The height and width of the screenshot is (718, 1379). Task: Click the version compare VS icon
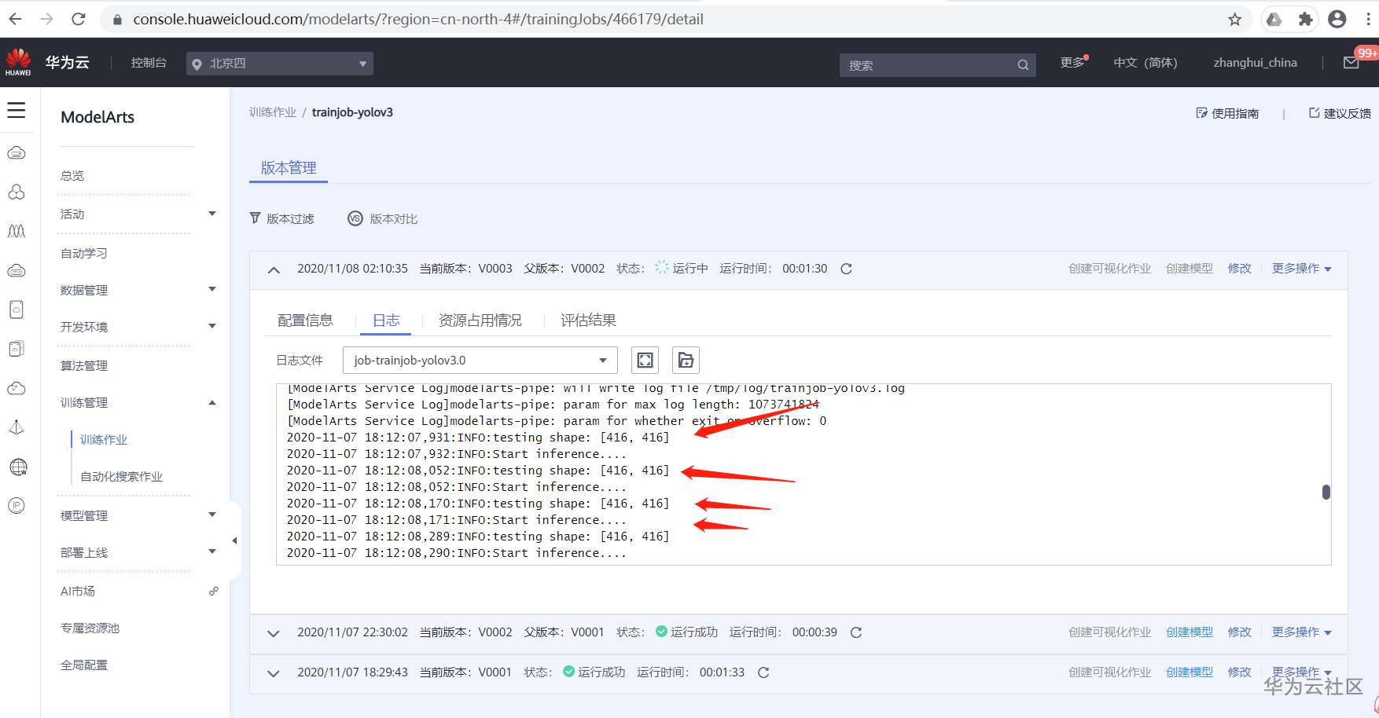tap(355, 218)
